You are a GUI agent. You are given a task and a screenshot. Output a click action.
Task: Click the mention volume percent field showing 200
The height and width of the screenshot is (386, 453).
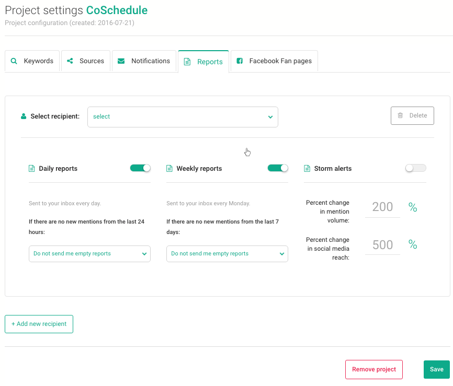382,207
